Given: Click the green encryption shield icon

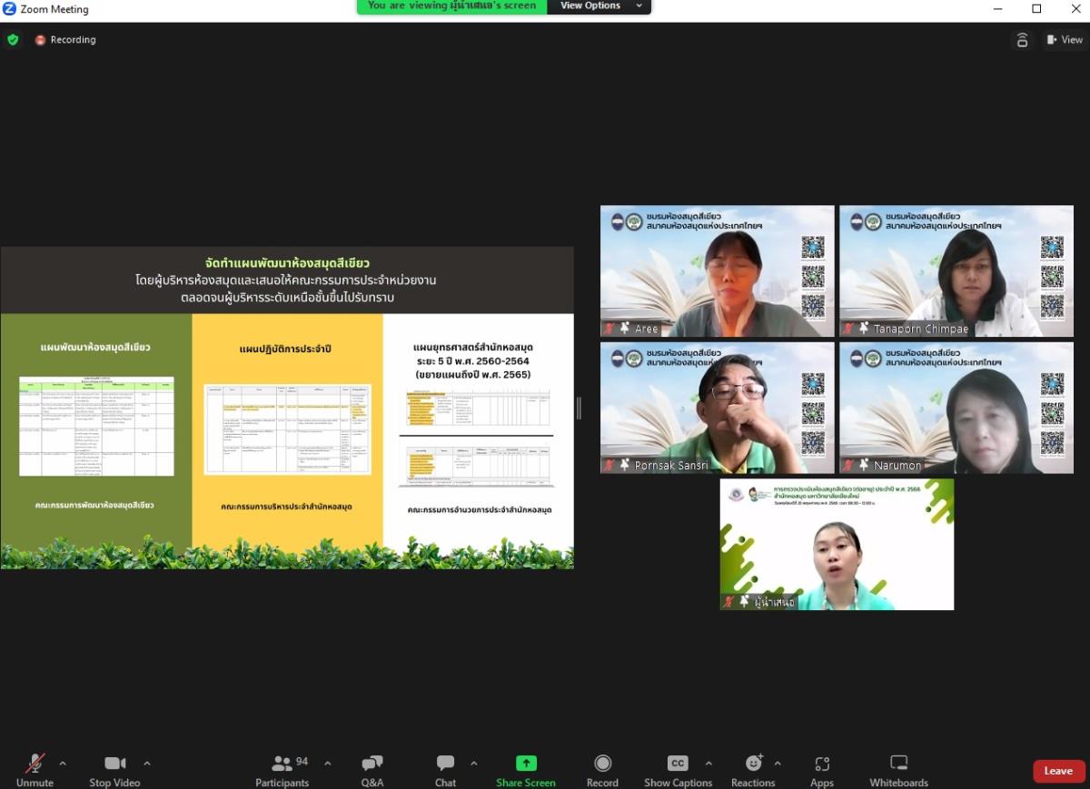Looking at the screenshot, I should 13,40.
